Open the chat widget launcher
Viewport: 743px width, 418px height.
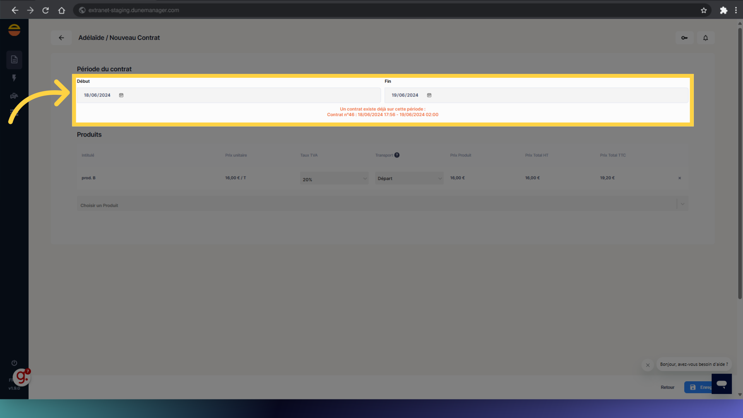[721, 384]
